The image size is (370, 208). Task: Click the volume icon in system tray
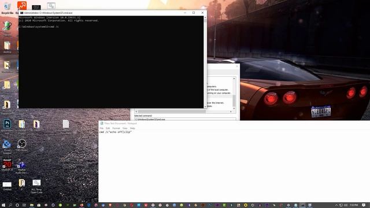(346, 206)
